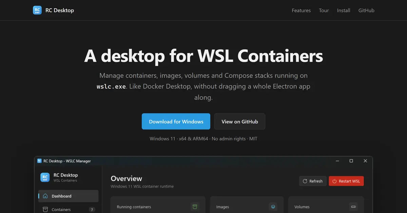Open the Running containers card

point(158,205)
